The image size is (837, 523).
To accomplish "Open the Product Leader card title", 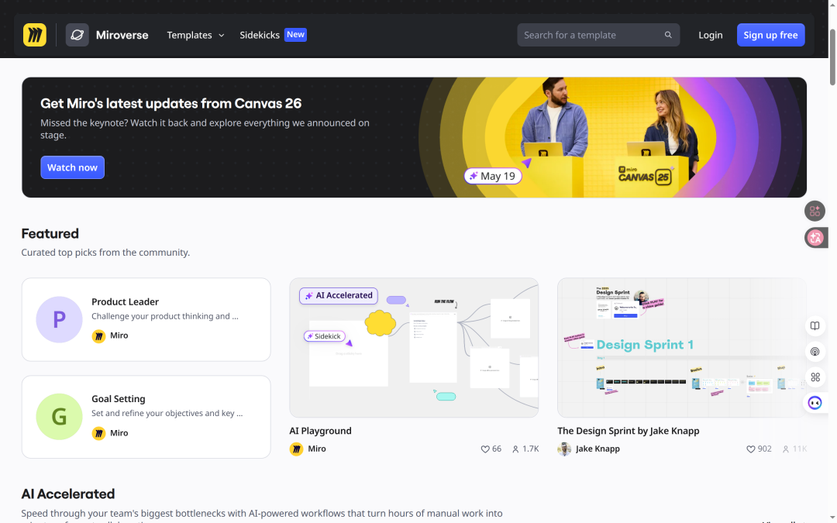I will click(x=125, y=302).
